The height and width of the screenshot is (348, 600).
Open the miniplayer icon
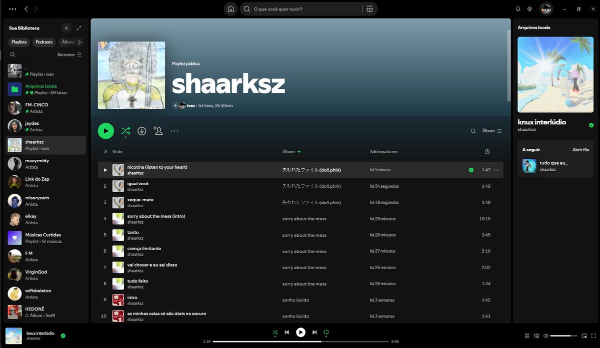[584, 336]
